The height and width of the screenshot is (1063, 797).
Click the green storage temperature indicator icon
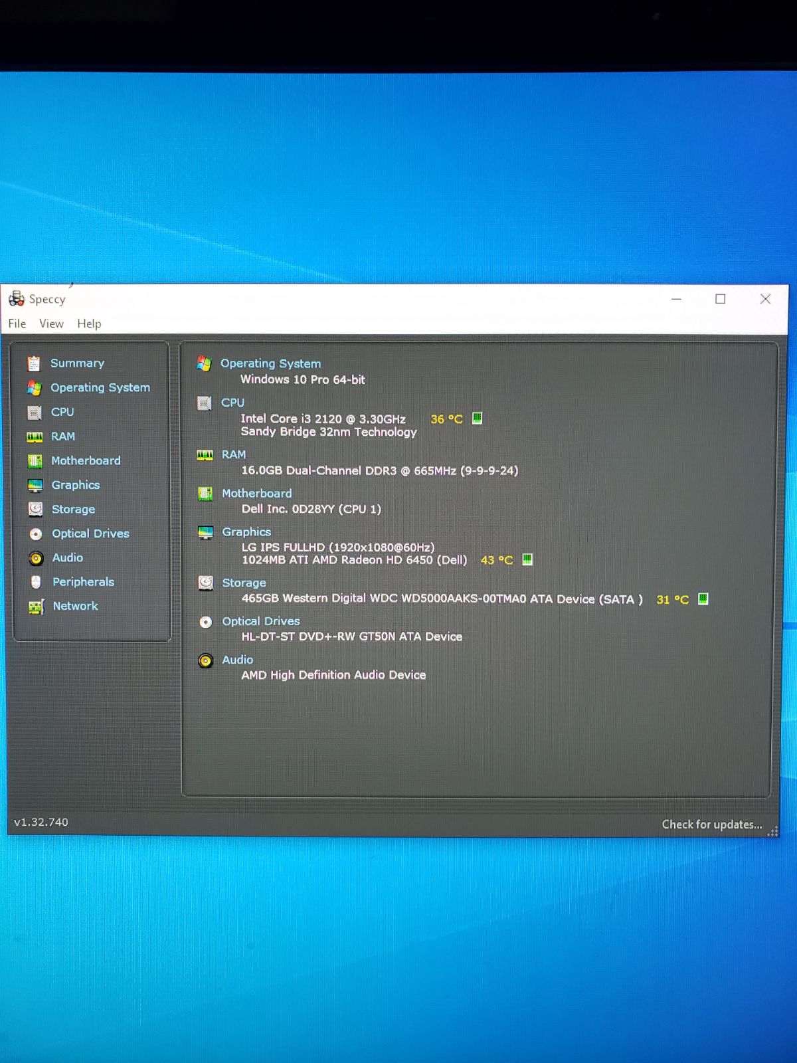point(703,599)
